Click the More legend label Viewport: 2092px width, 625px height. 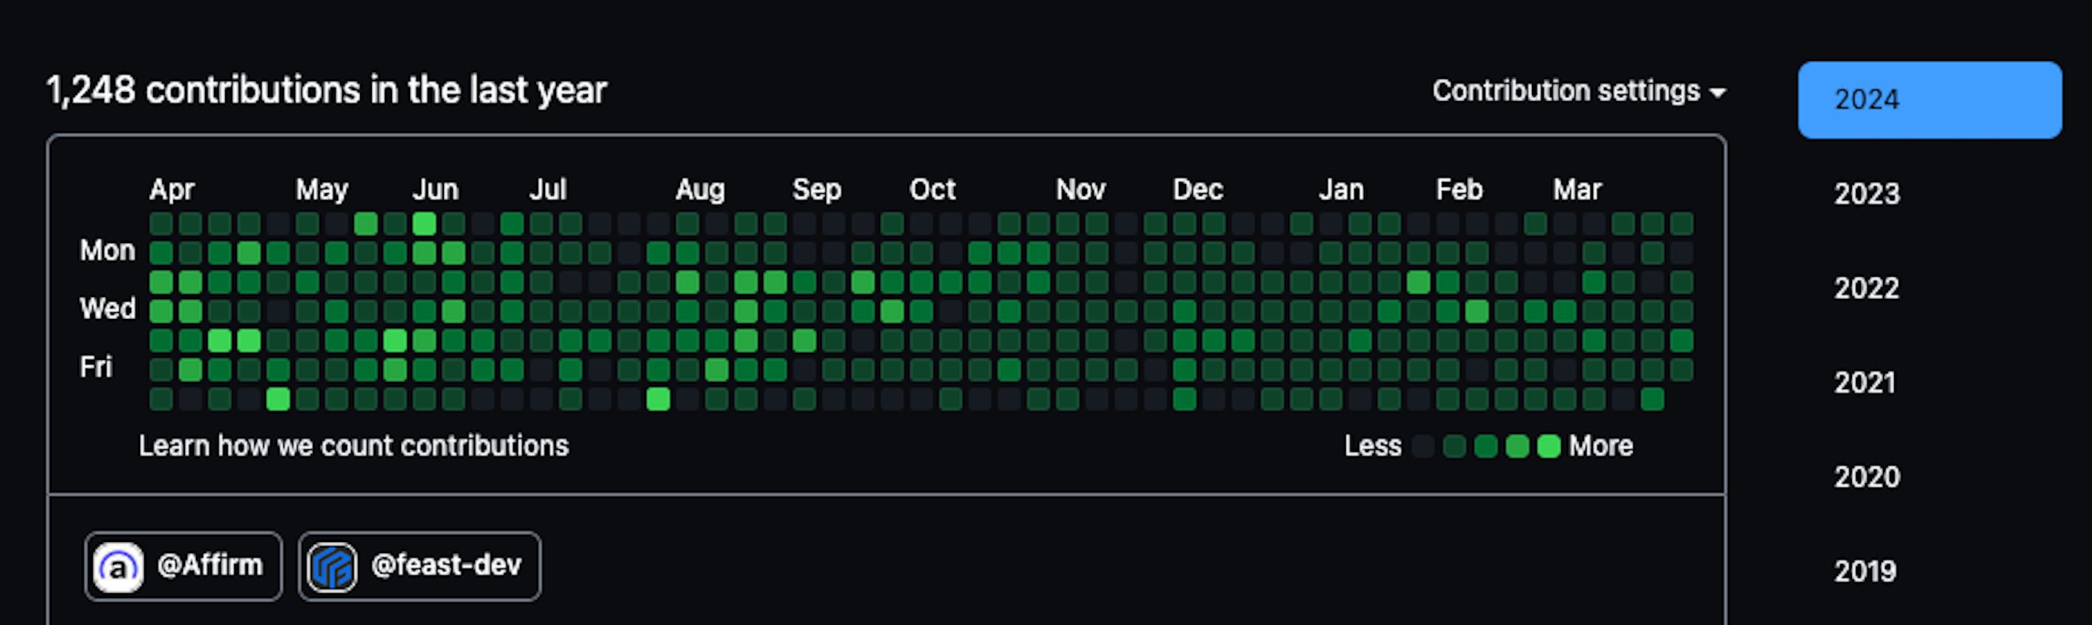coord(1601,447)
